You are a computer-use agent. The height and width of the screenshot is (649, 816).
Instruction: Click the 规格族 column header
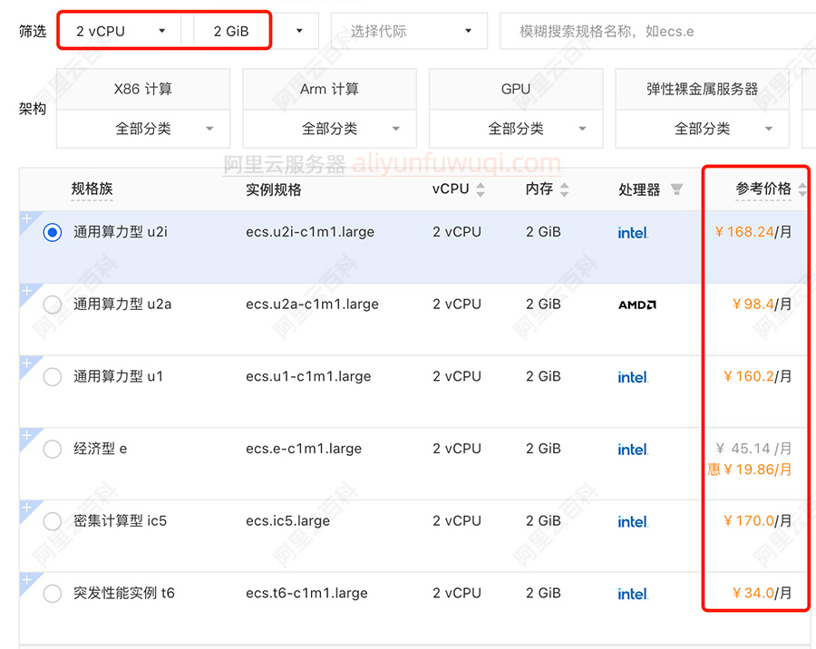click(x=92, y=189)
